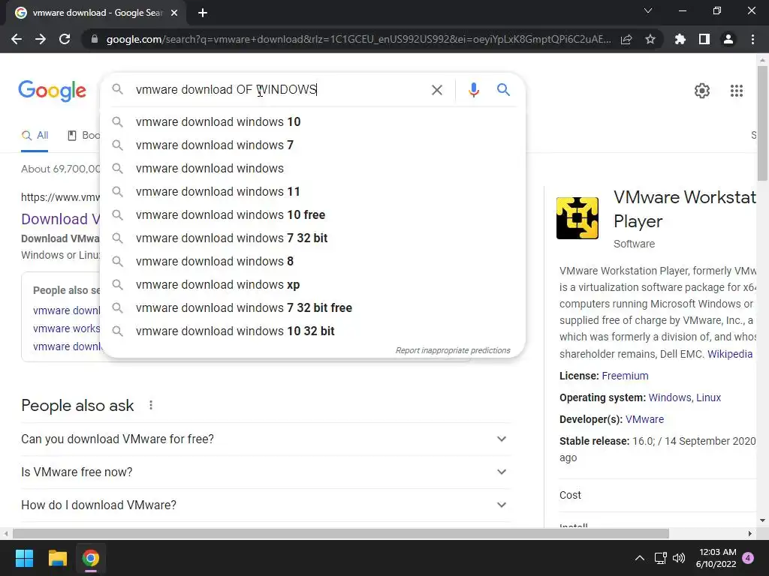This screenshot has height=576, width=769.
Task: Open the Wikipedia link in knowledge panel
Action: (x=730, y=354)
